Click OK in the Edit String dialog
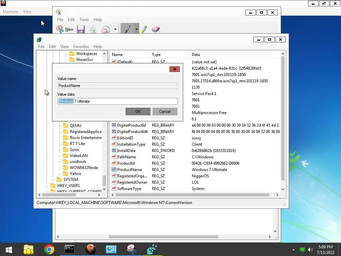Image resolution: width=341 pixels, height=256 pixels. point(138,111)
